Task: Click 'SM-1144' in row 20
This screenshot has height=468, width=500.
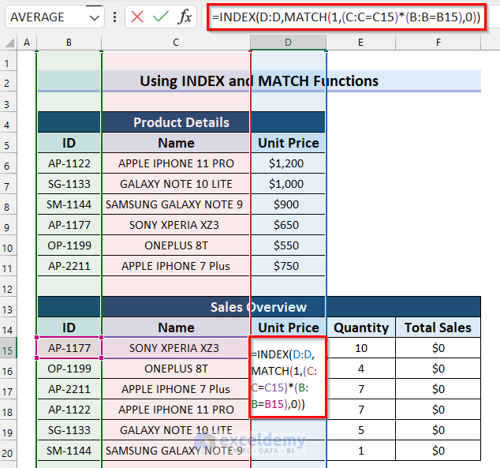Action: [69, 451]
